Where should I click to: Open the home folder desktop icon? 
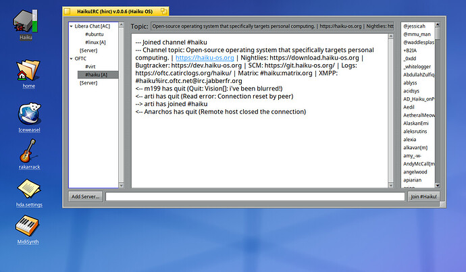pyautogui.click(x=28, y=72)
